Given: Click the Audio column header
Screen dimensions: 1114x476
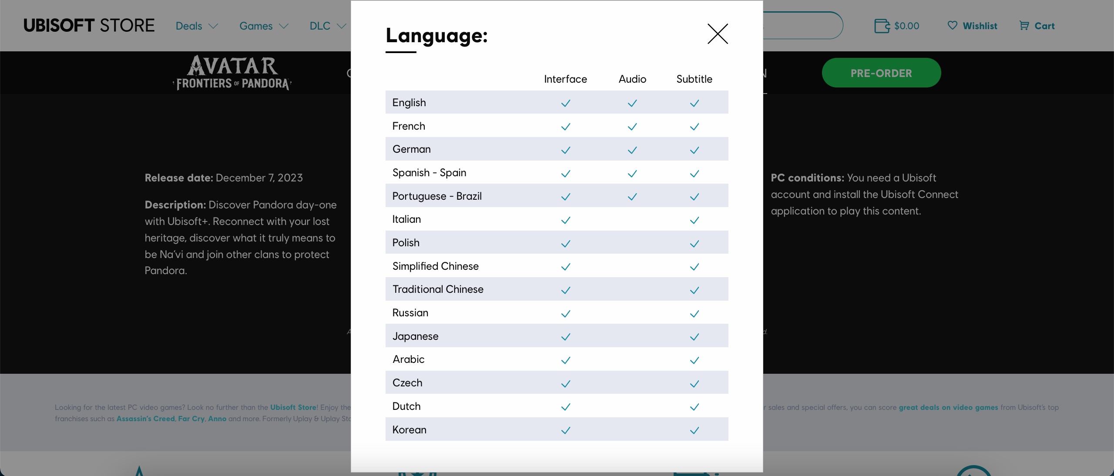Looking at the screenshot, I should (632, 79).
